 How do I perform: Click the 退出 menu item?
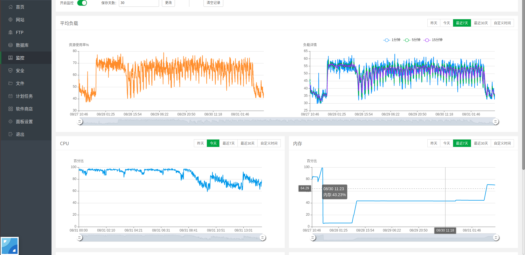coord(26,134)
